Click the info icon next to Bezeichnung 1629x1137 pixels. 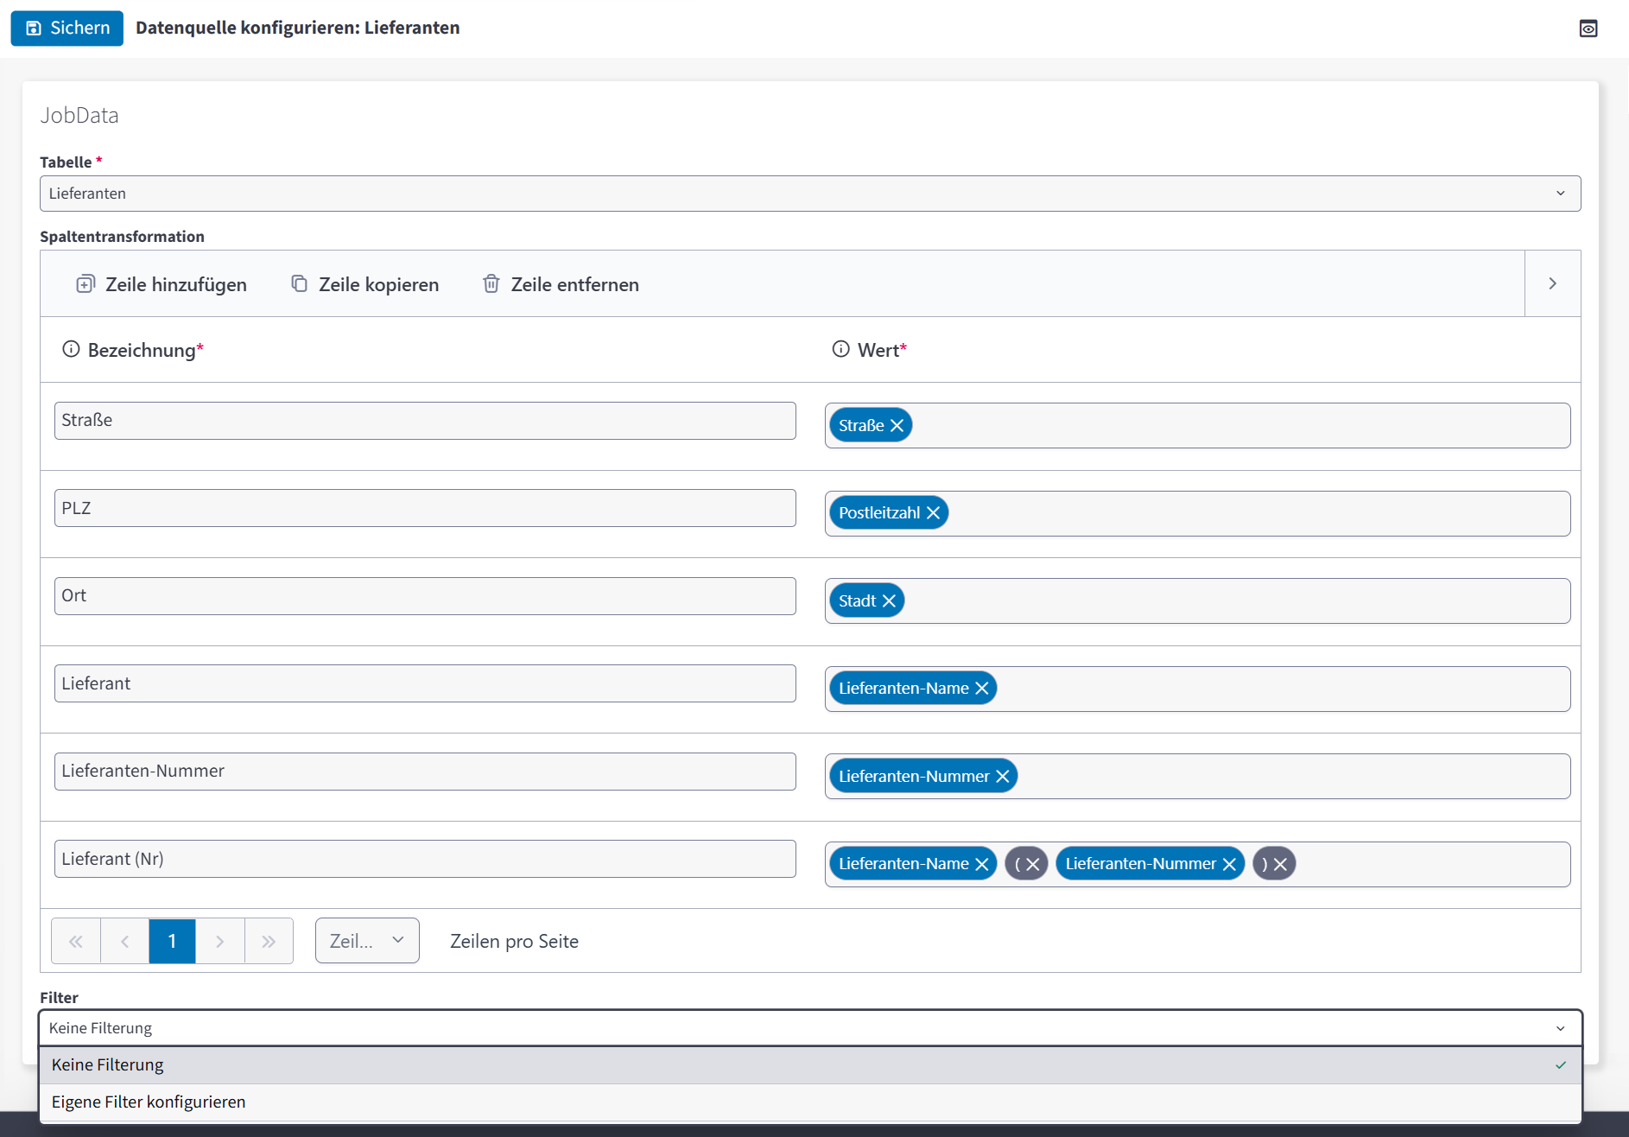(71, 349)
